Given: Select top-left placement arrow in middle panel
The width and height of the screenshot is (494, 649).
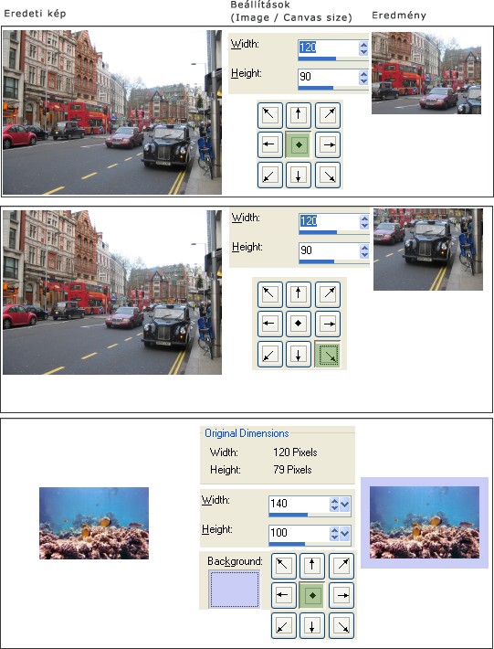Looking at the screenshot, I should click(x=270, y=294).
